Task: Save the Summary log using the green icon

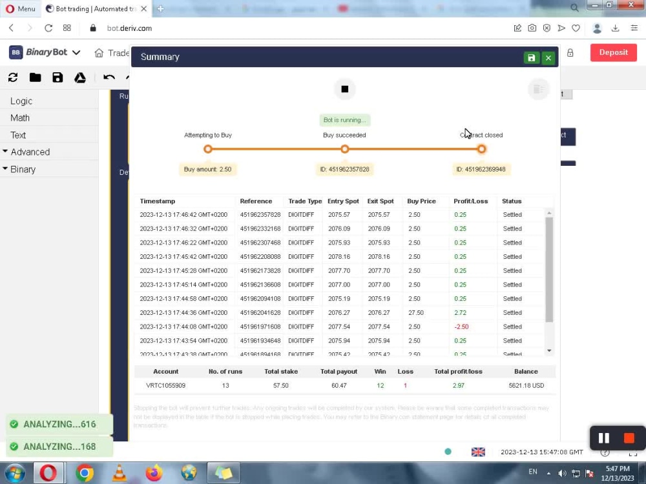Action: point(531,57)
